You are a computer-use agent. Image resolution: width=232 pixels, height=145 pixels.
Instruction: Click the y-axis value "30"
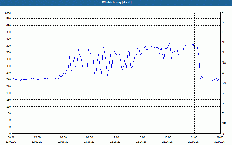click(x=9, y=127)
